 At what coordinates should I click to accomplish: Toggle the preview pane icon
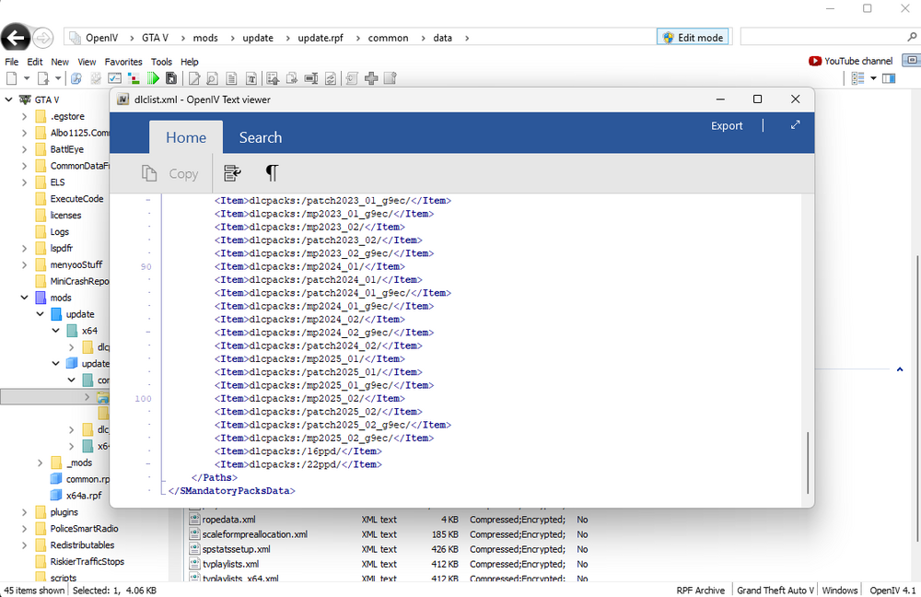[888, 77]
